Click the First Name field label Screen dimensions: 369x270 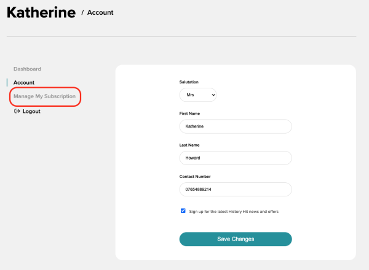pyautogui.click(x=189, y=114)
